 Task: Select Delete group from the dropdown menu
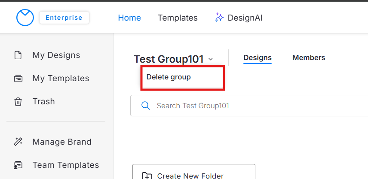[x=169, y=77]
